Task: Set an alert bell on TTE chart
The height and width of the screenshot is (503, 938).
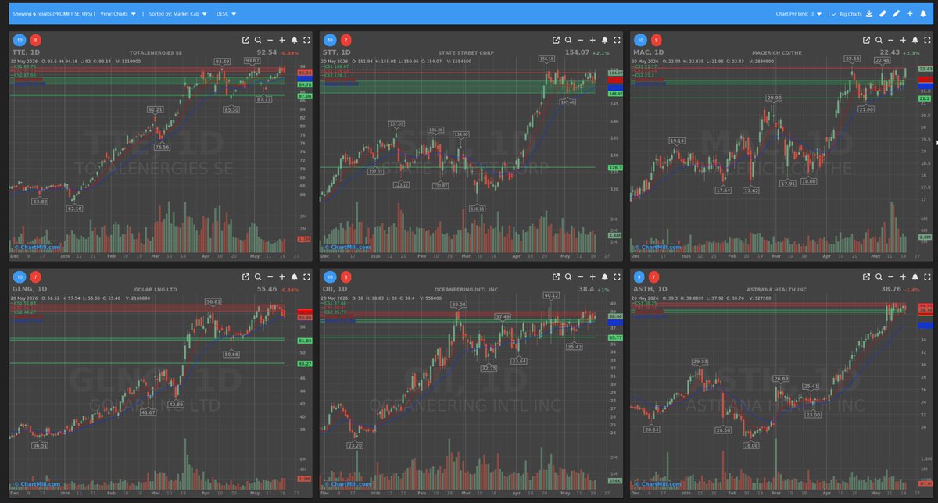Action: tap(294, 40)
